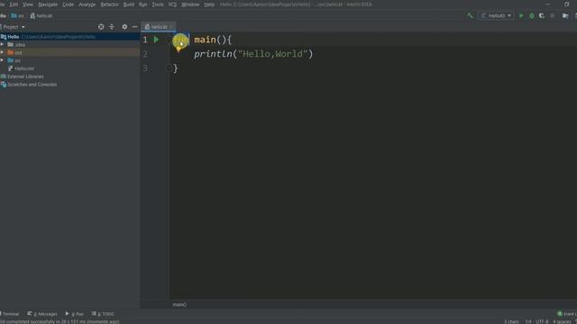Viewport: 577px width, 324px height.
Task: Open the Refactor menu
Action: pyautogui.click(x=110, y=4)
